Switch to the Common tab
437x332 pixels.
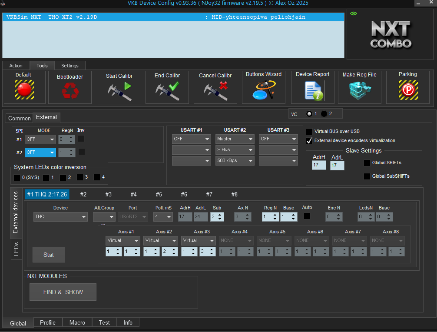pos(19,118)
